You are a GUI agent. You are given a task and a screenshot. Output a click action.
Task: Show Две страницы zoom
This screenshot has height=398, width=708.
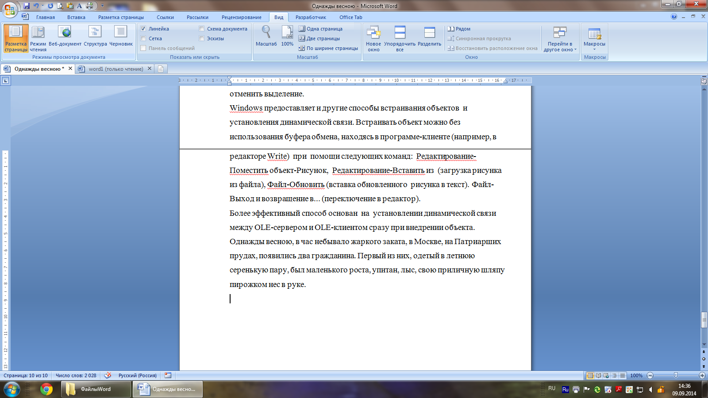[x=319, y=38]
